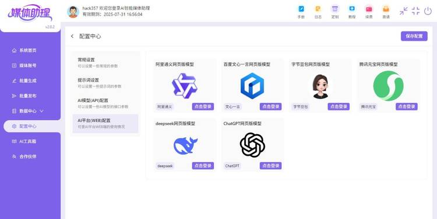Switch to the AI模型(API)配置 tab
437x219 pixels.
[x=105, y=103]
